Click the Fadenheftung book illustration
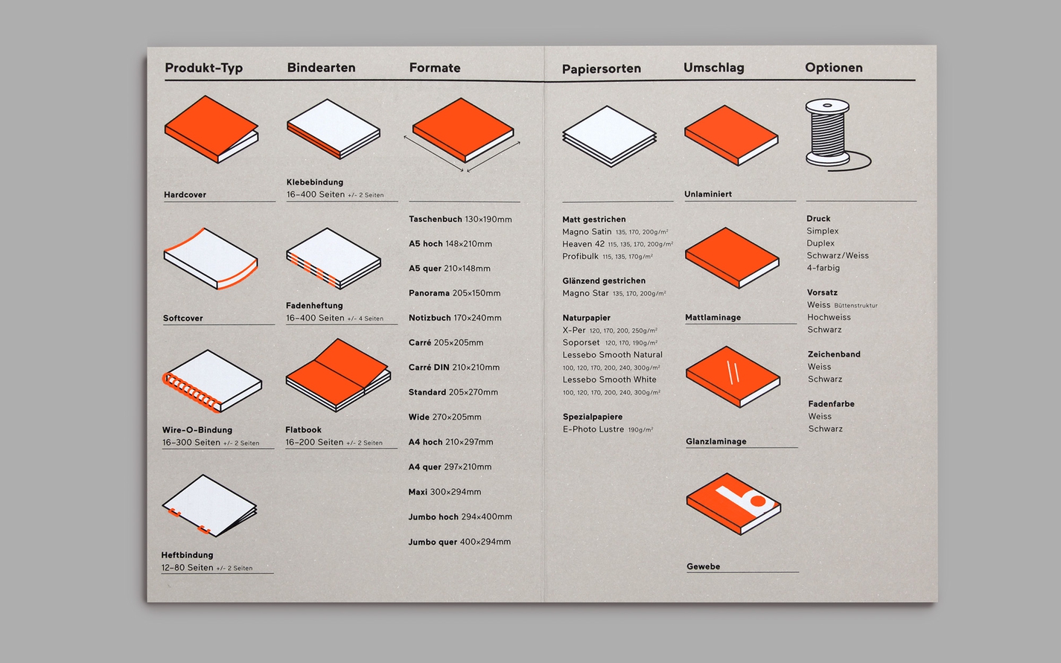Viewport: 1061px width, 663px height. 334,258
